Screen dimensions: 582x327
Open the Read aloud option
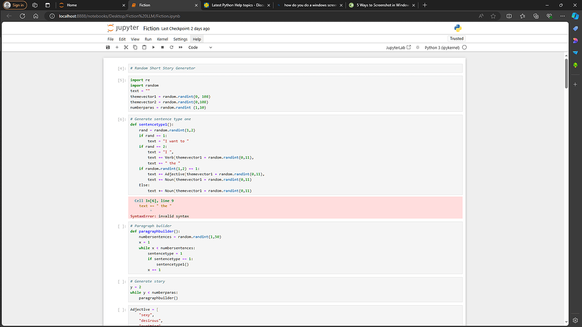click(481, 16)
